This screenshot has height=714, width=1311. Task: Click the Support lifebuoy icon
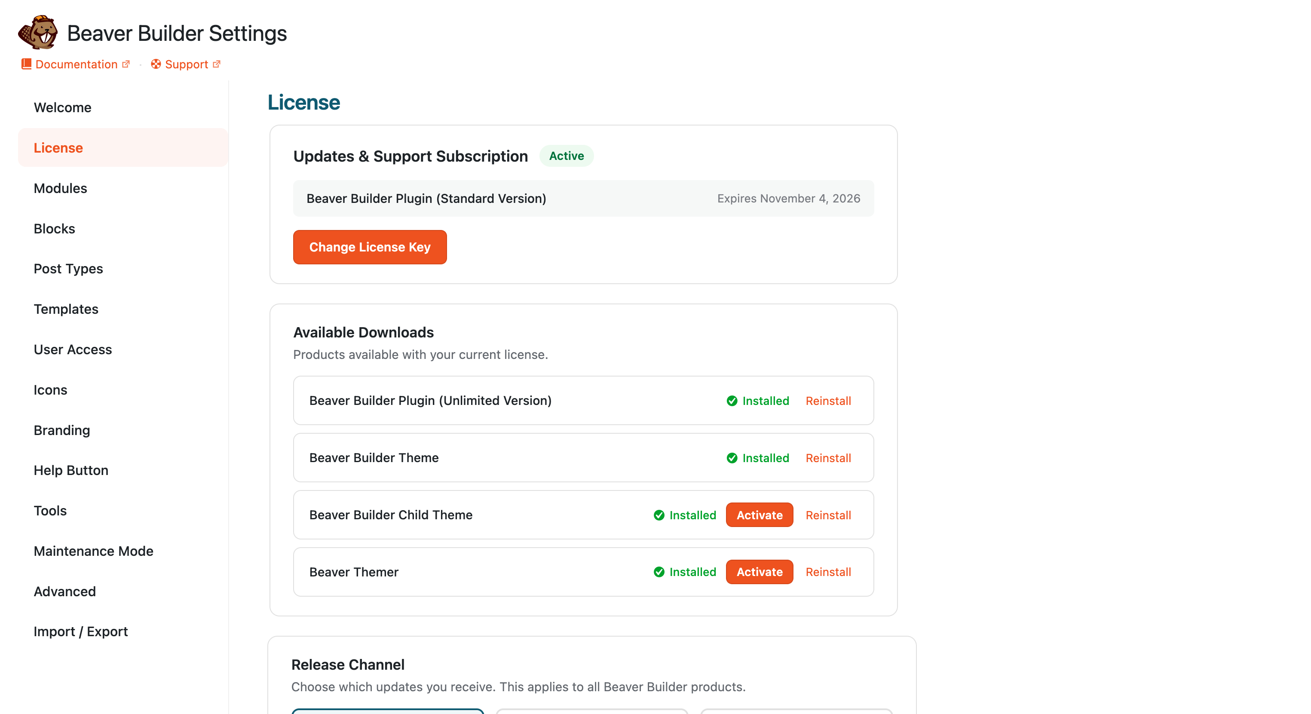click(156, 64)
